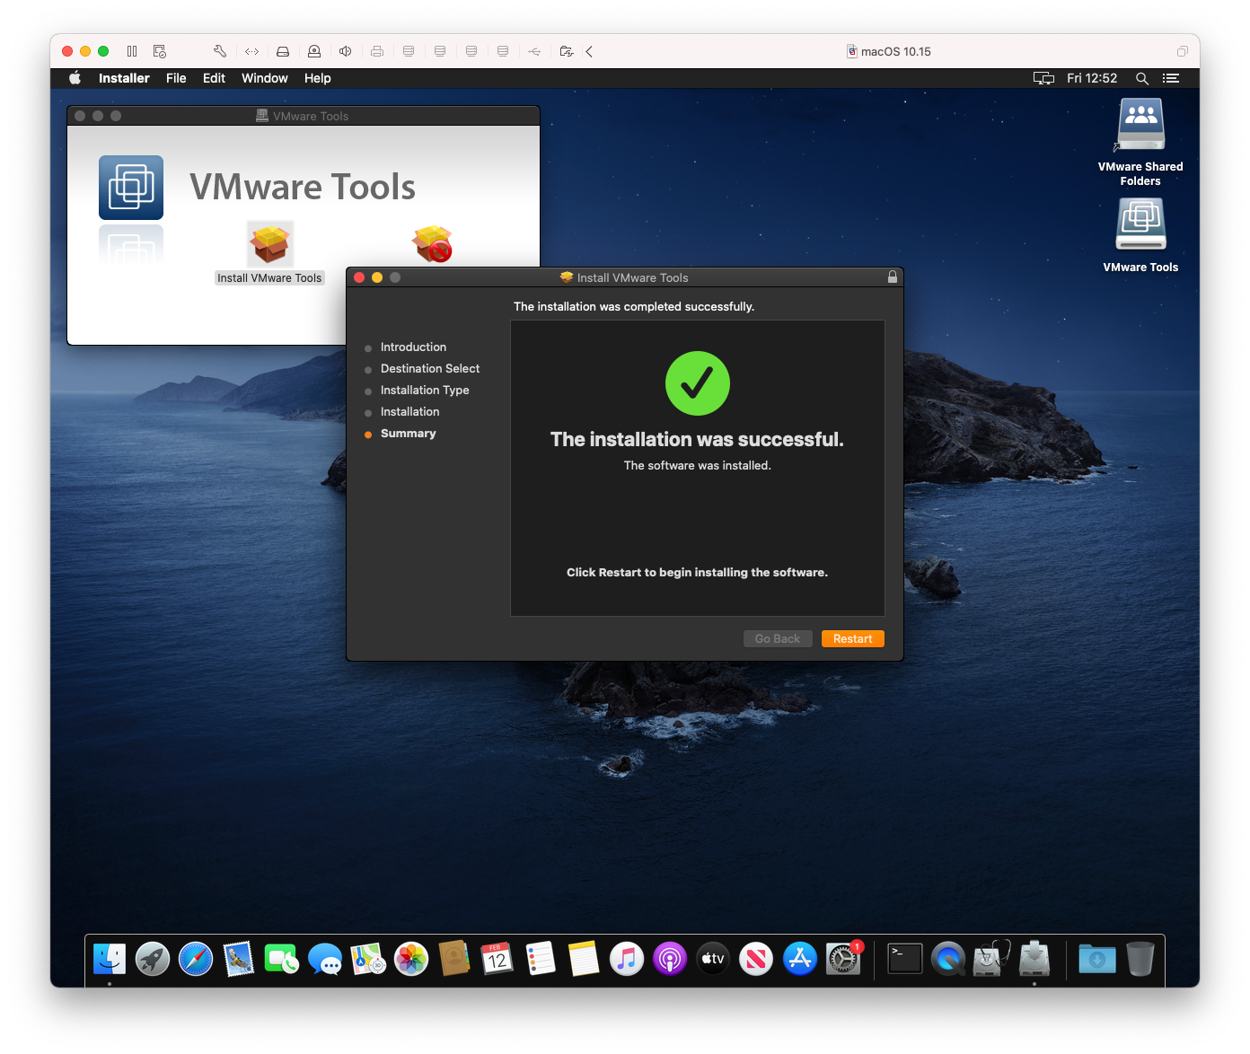This screenshot has width=1250, height=1054.
Task: Open the VMware Tools disk on the desktop
Action: click(x=1140, y=224)
